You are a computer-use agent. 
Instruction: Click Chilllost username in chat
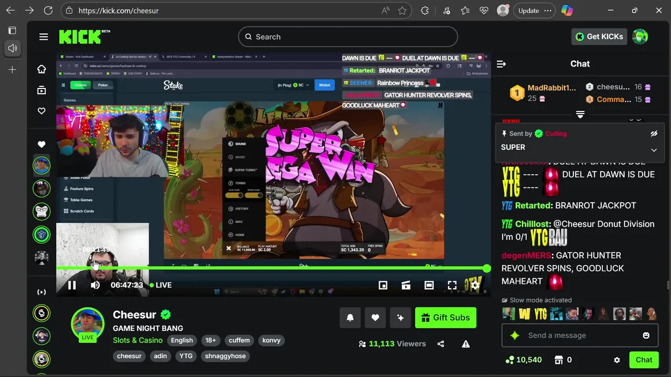533,224
